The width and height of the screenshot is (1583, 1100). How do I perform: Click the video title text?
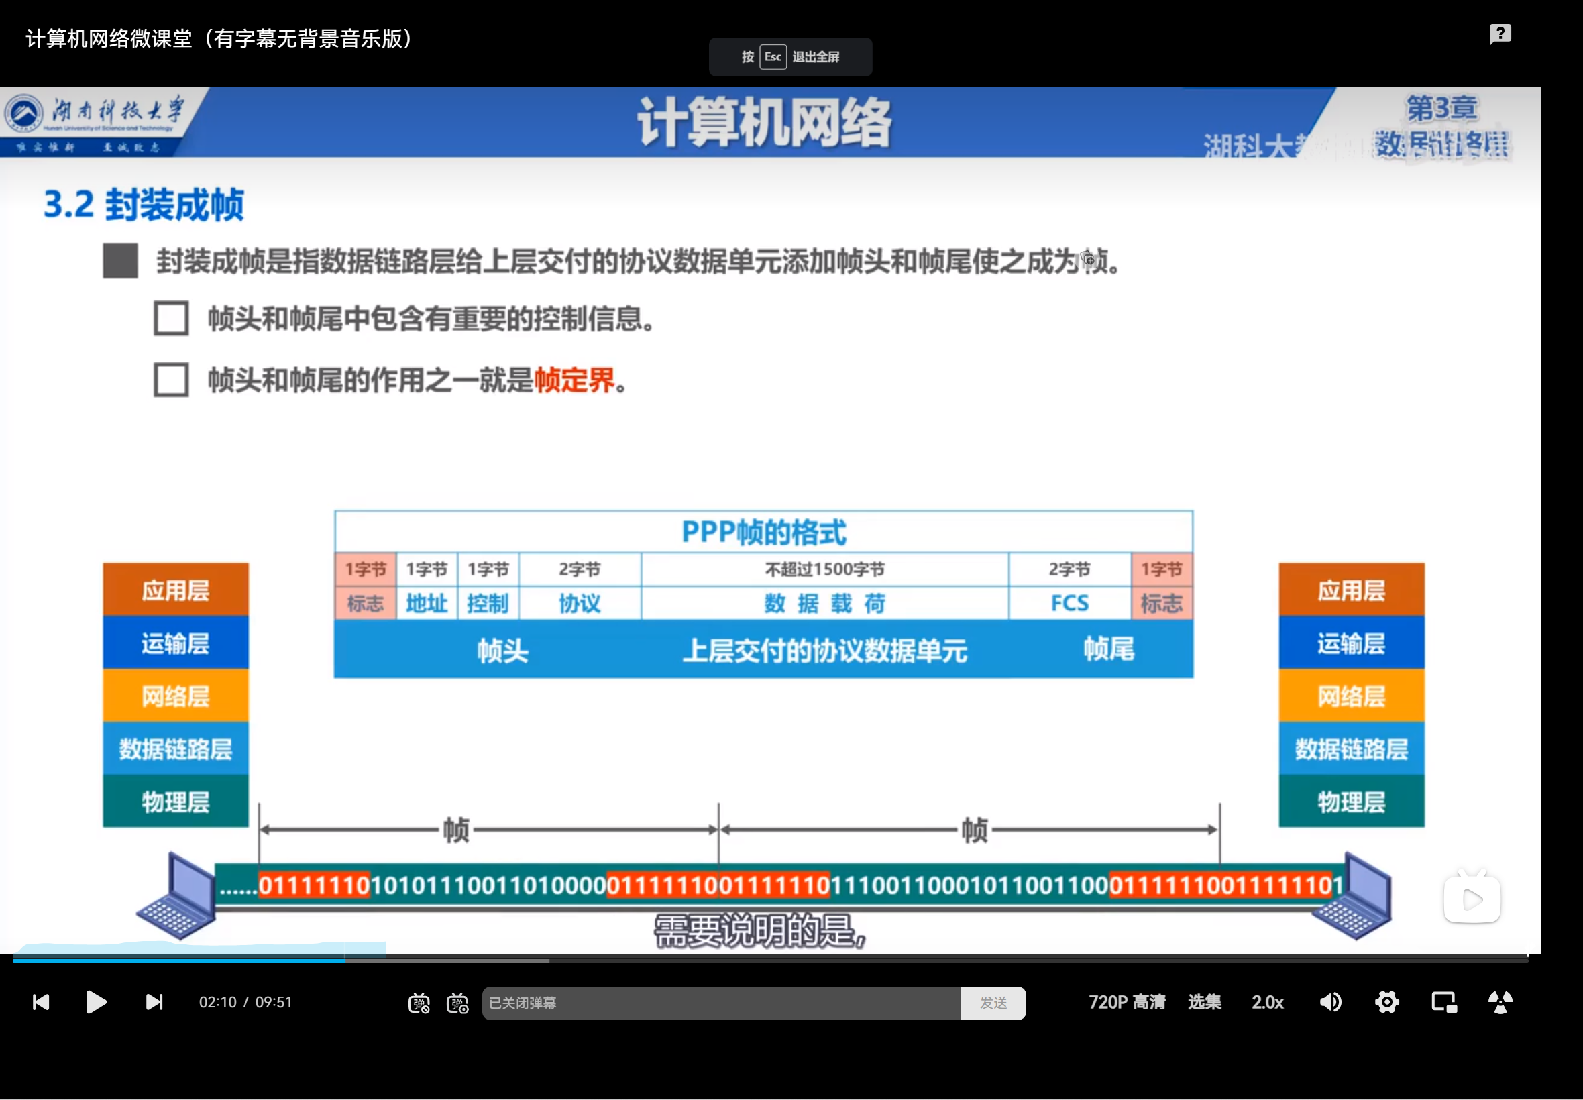(219, 39)
